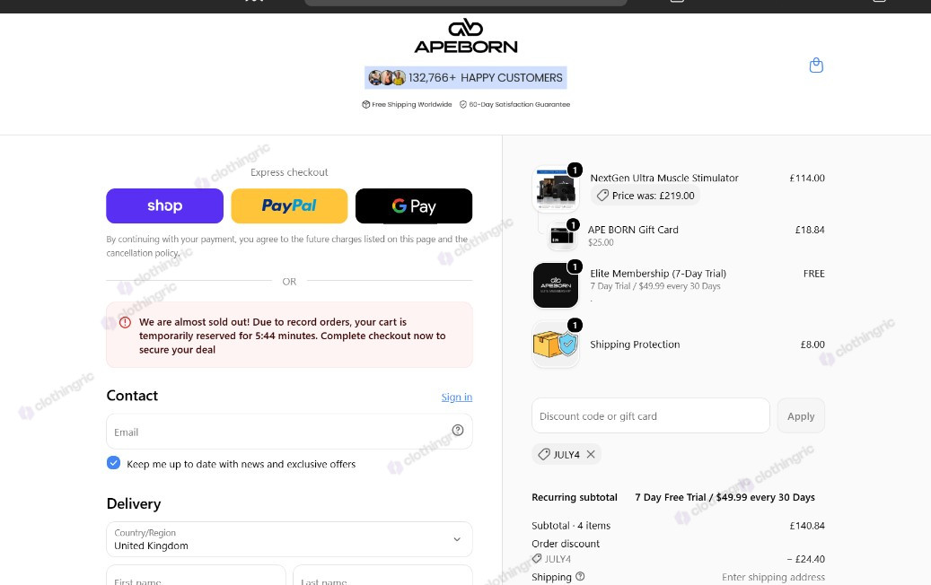Open the Country/Region dropdown
The height and width of the screenshot is (585, 931).
click(x=289, y=539)
